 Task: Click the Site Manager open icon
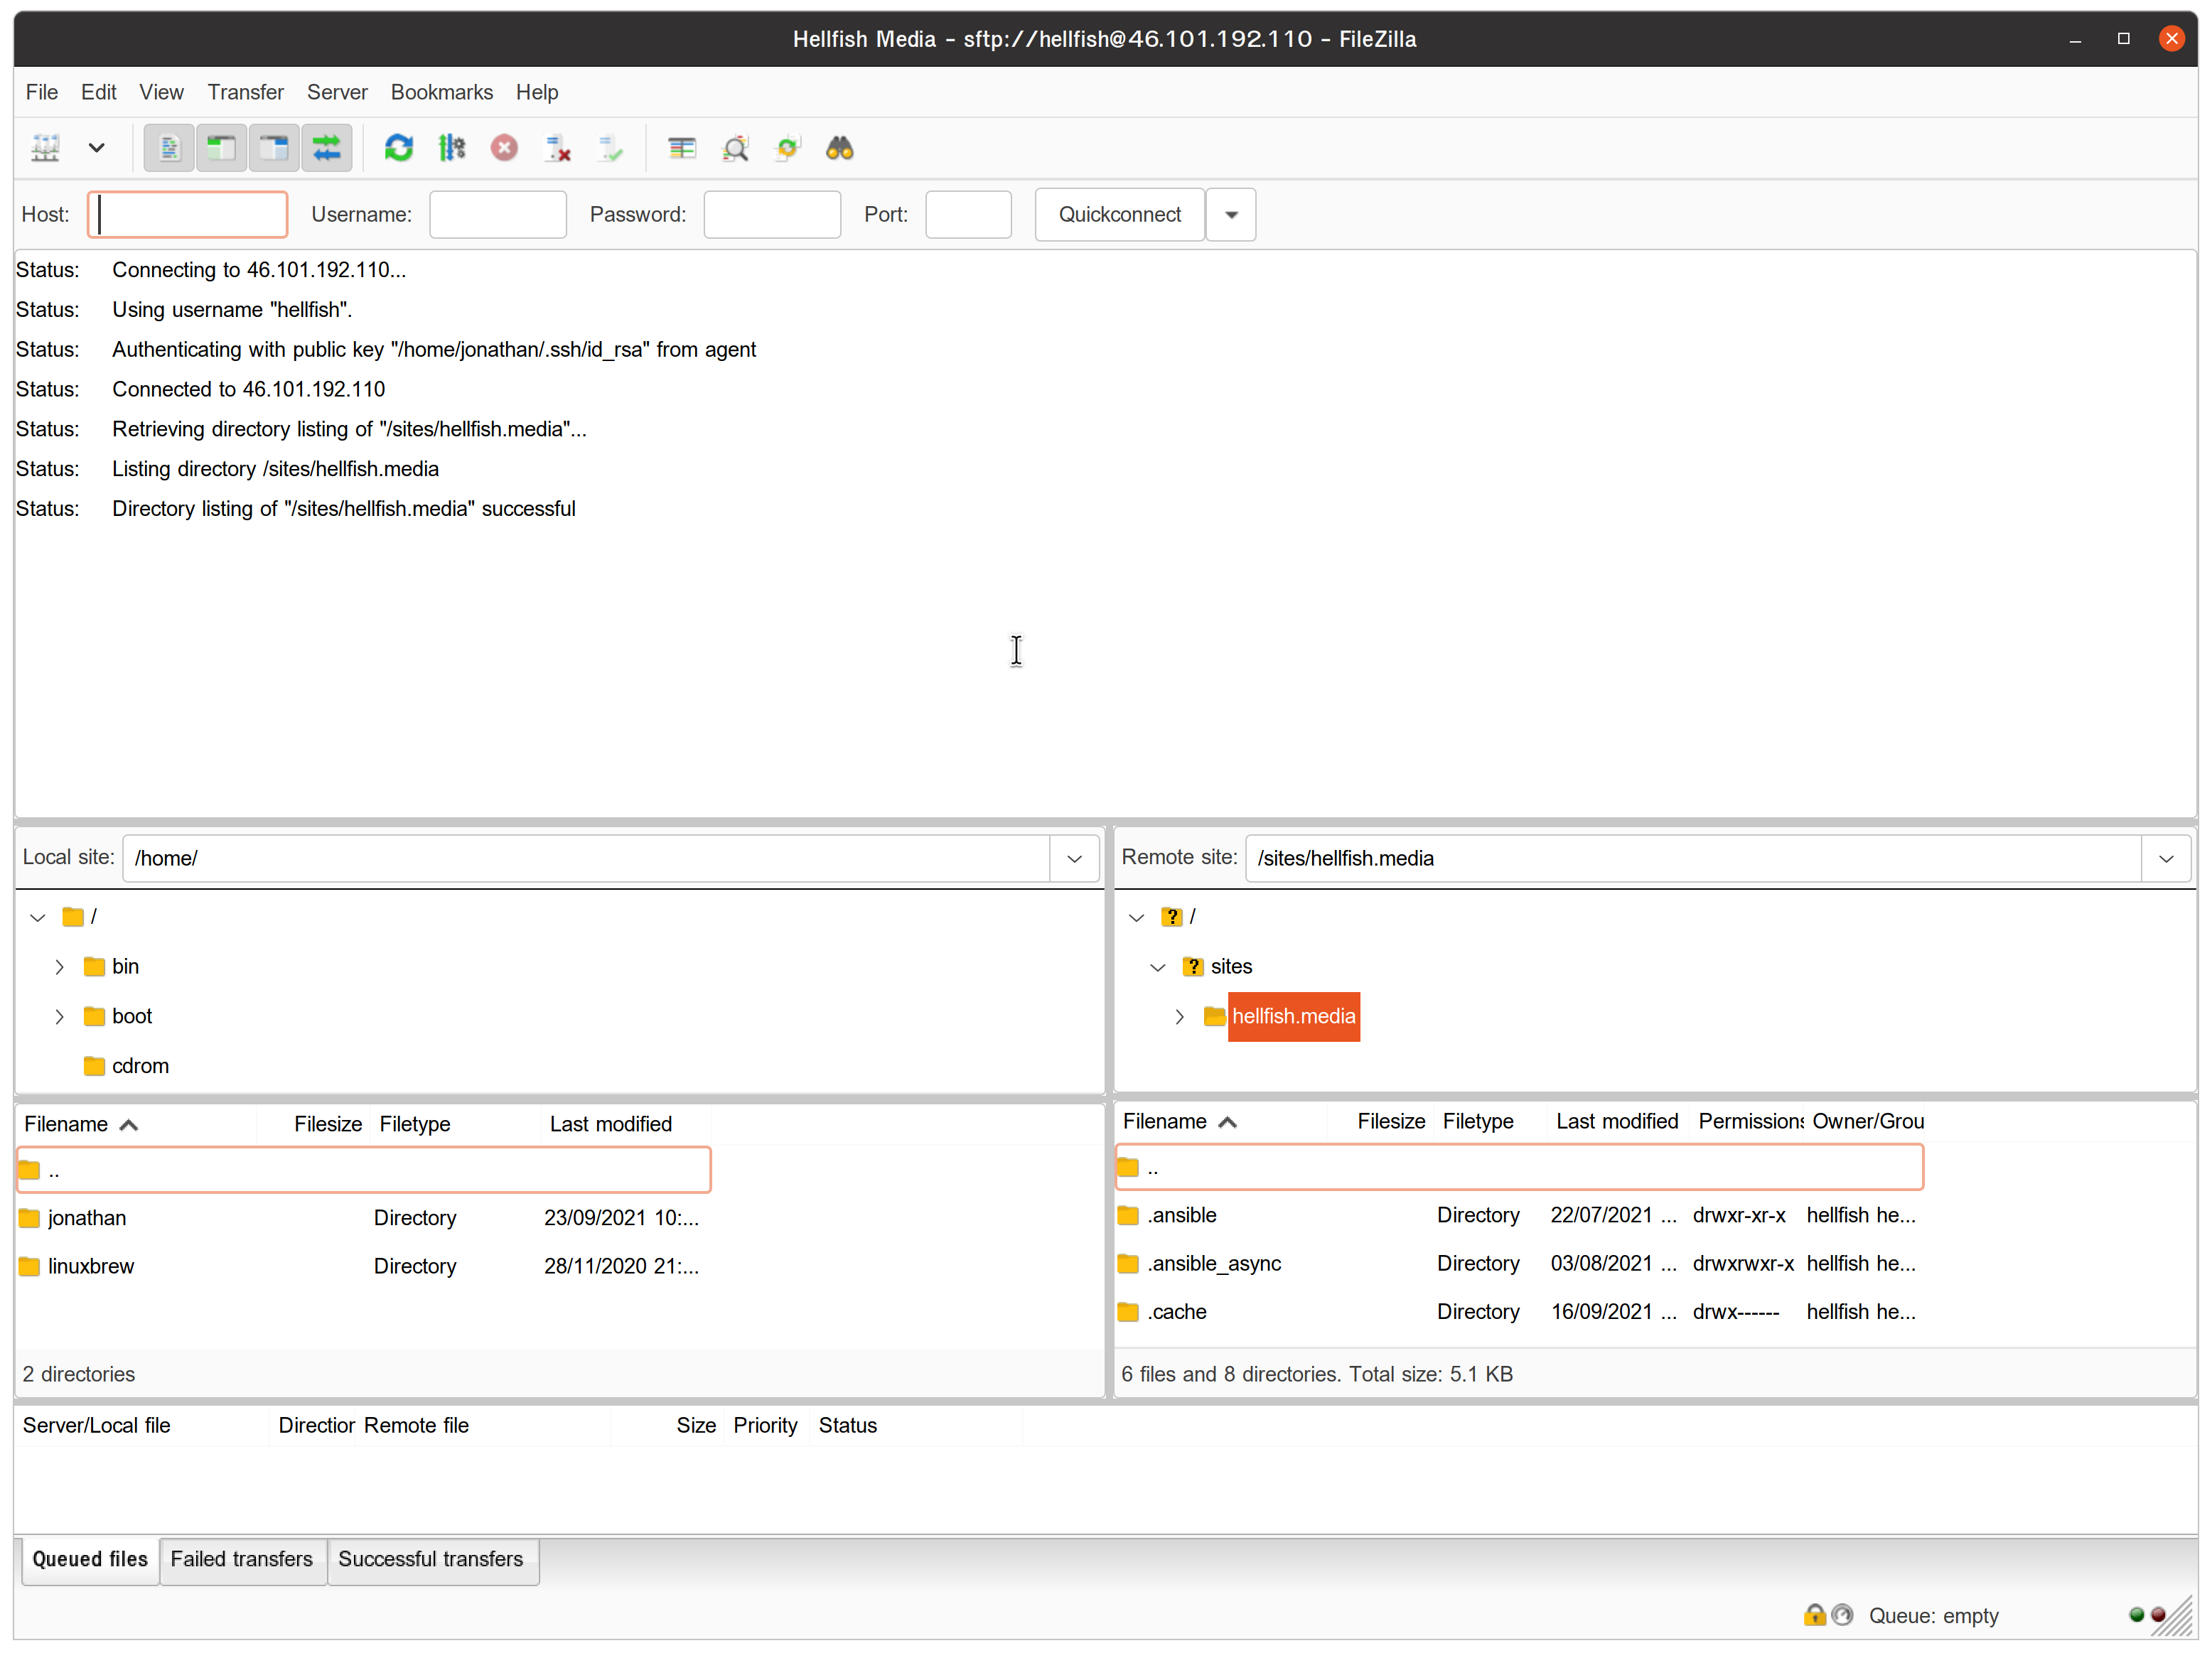[45, 148]
